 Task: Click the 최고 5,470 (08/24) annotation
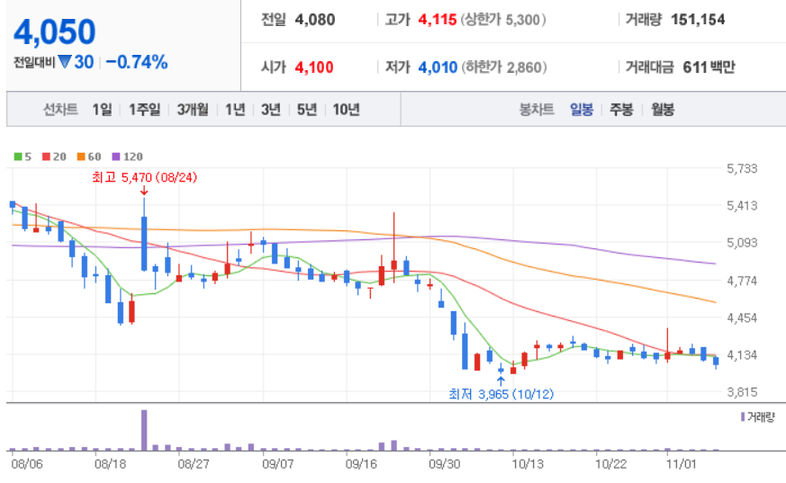coord(144,177)
